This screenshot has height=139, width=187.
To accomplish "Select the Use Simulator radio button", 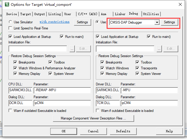I will [x=11, y=22].
